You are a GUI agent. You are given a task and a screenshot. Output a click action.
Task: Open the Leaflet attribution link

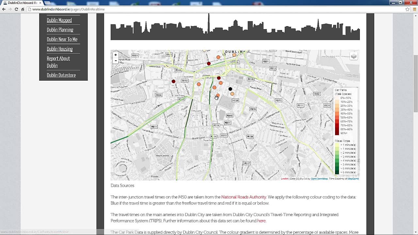point(284,179)
